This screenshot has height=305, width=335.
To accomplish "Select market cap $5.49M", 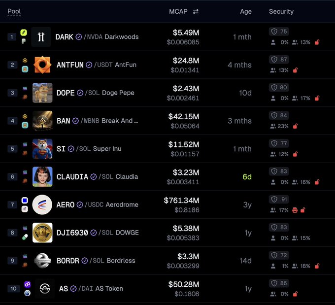I will pyautogui.click(x=186, y=33).
